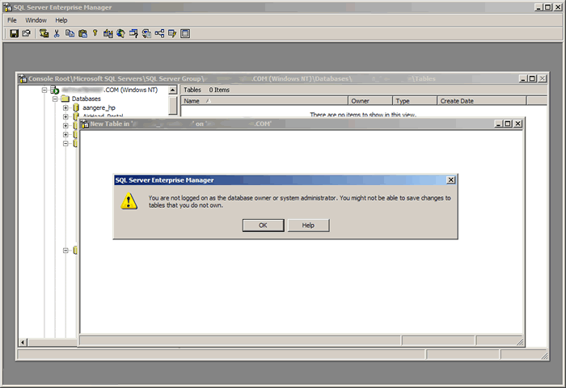Click the Databases folder icon
This screenshot has height=388, width=566.
coord(65,99)
